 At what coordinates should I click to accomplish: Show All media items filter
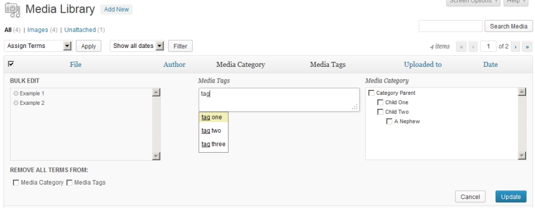(8, 30)
